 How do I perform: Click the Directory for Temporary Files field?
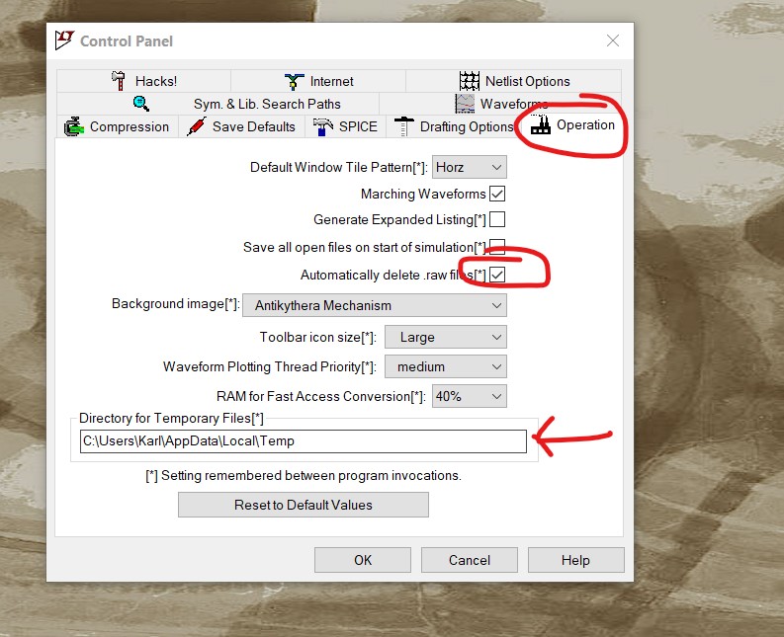(303, 441)
